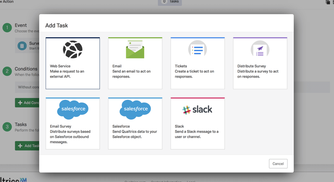Select the Web Service globe icon
The height and width of the screenshot is (182, 334).
[x=73, y=49]
